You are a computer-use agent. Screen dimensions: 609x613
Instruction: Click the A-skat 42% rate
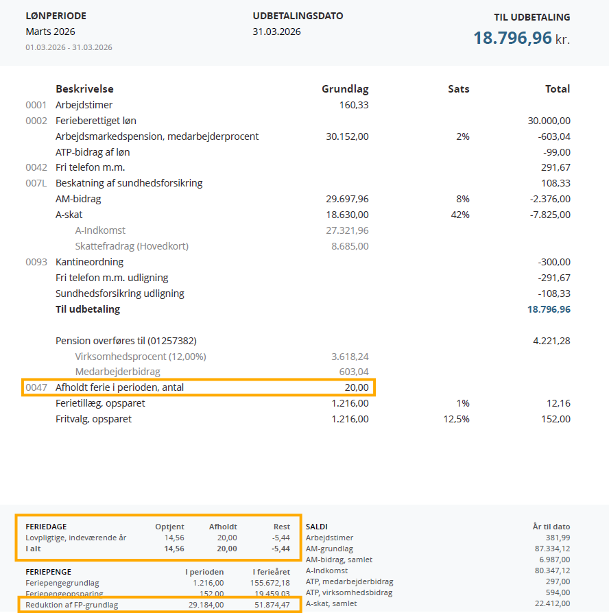(461, 215)
